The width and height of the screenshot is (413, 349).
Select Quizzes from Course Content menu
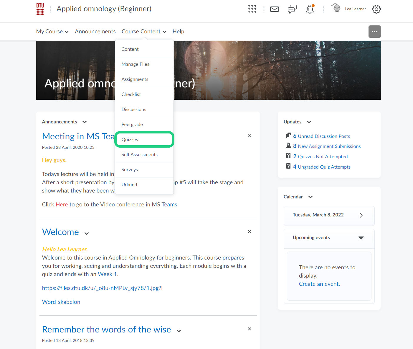point(130,140)
